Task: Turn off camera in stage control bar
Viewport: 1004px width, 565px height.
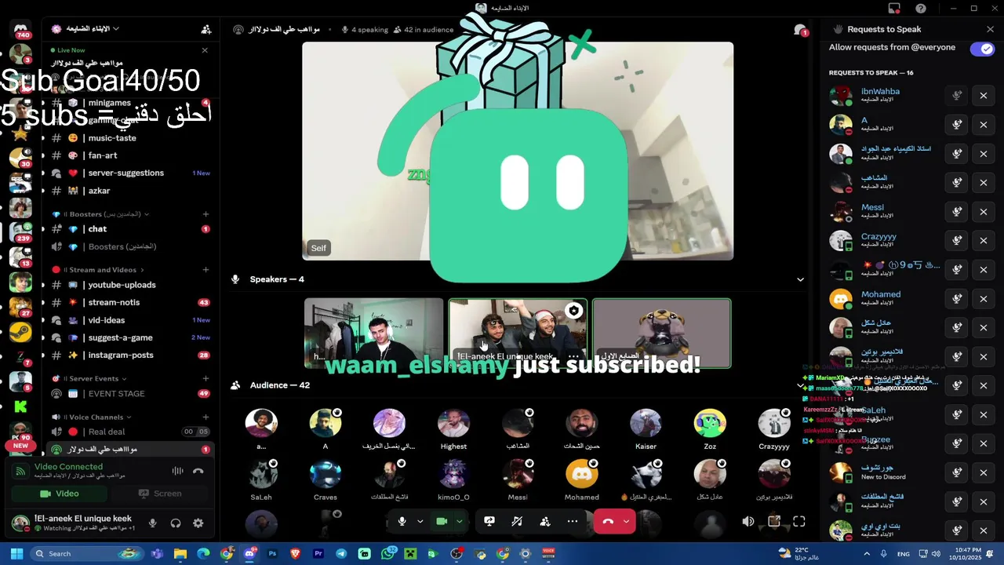Action: coord(442,521)
